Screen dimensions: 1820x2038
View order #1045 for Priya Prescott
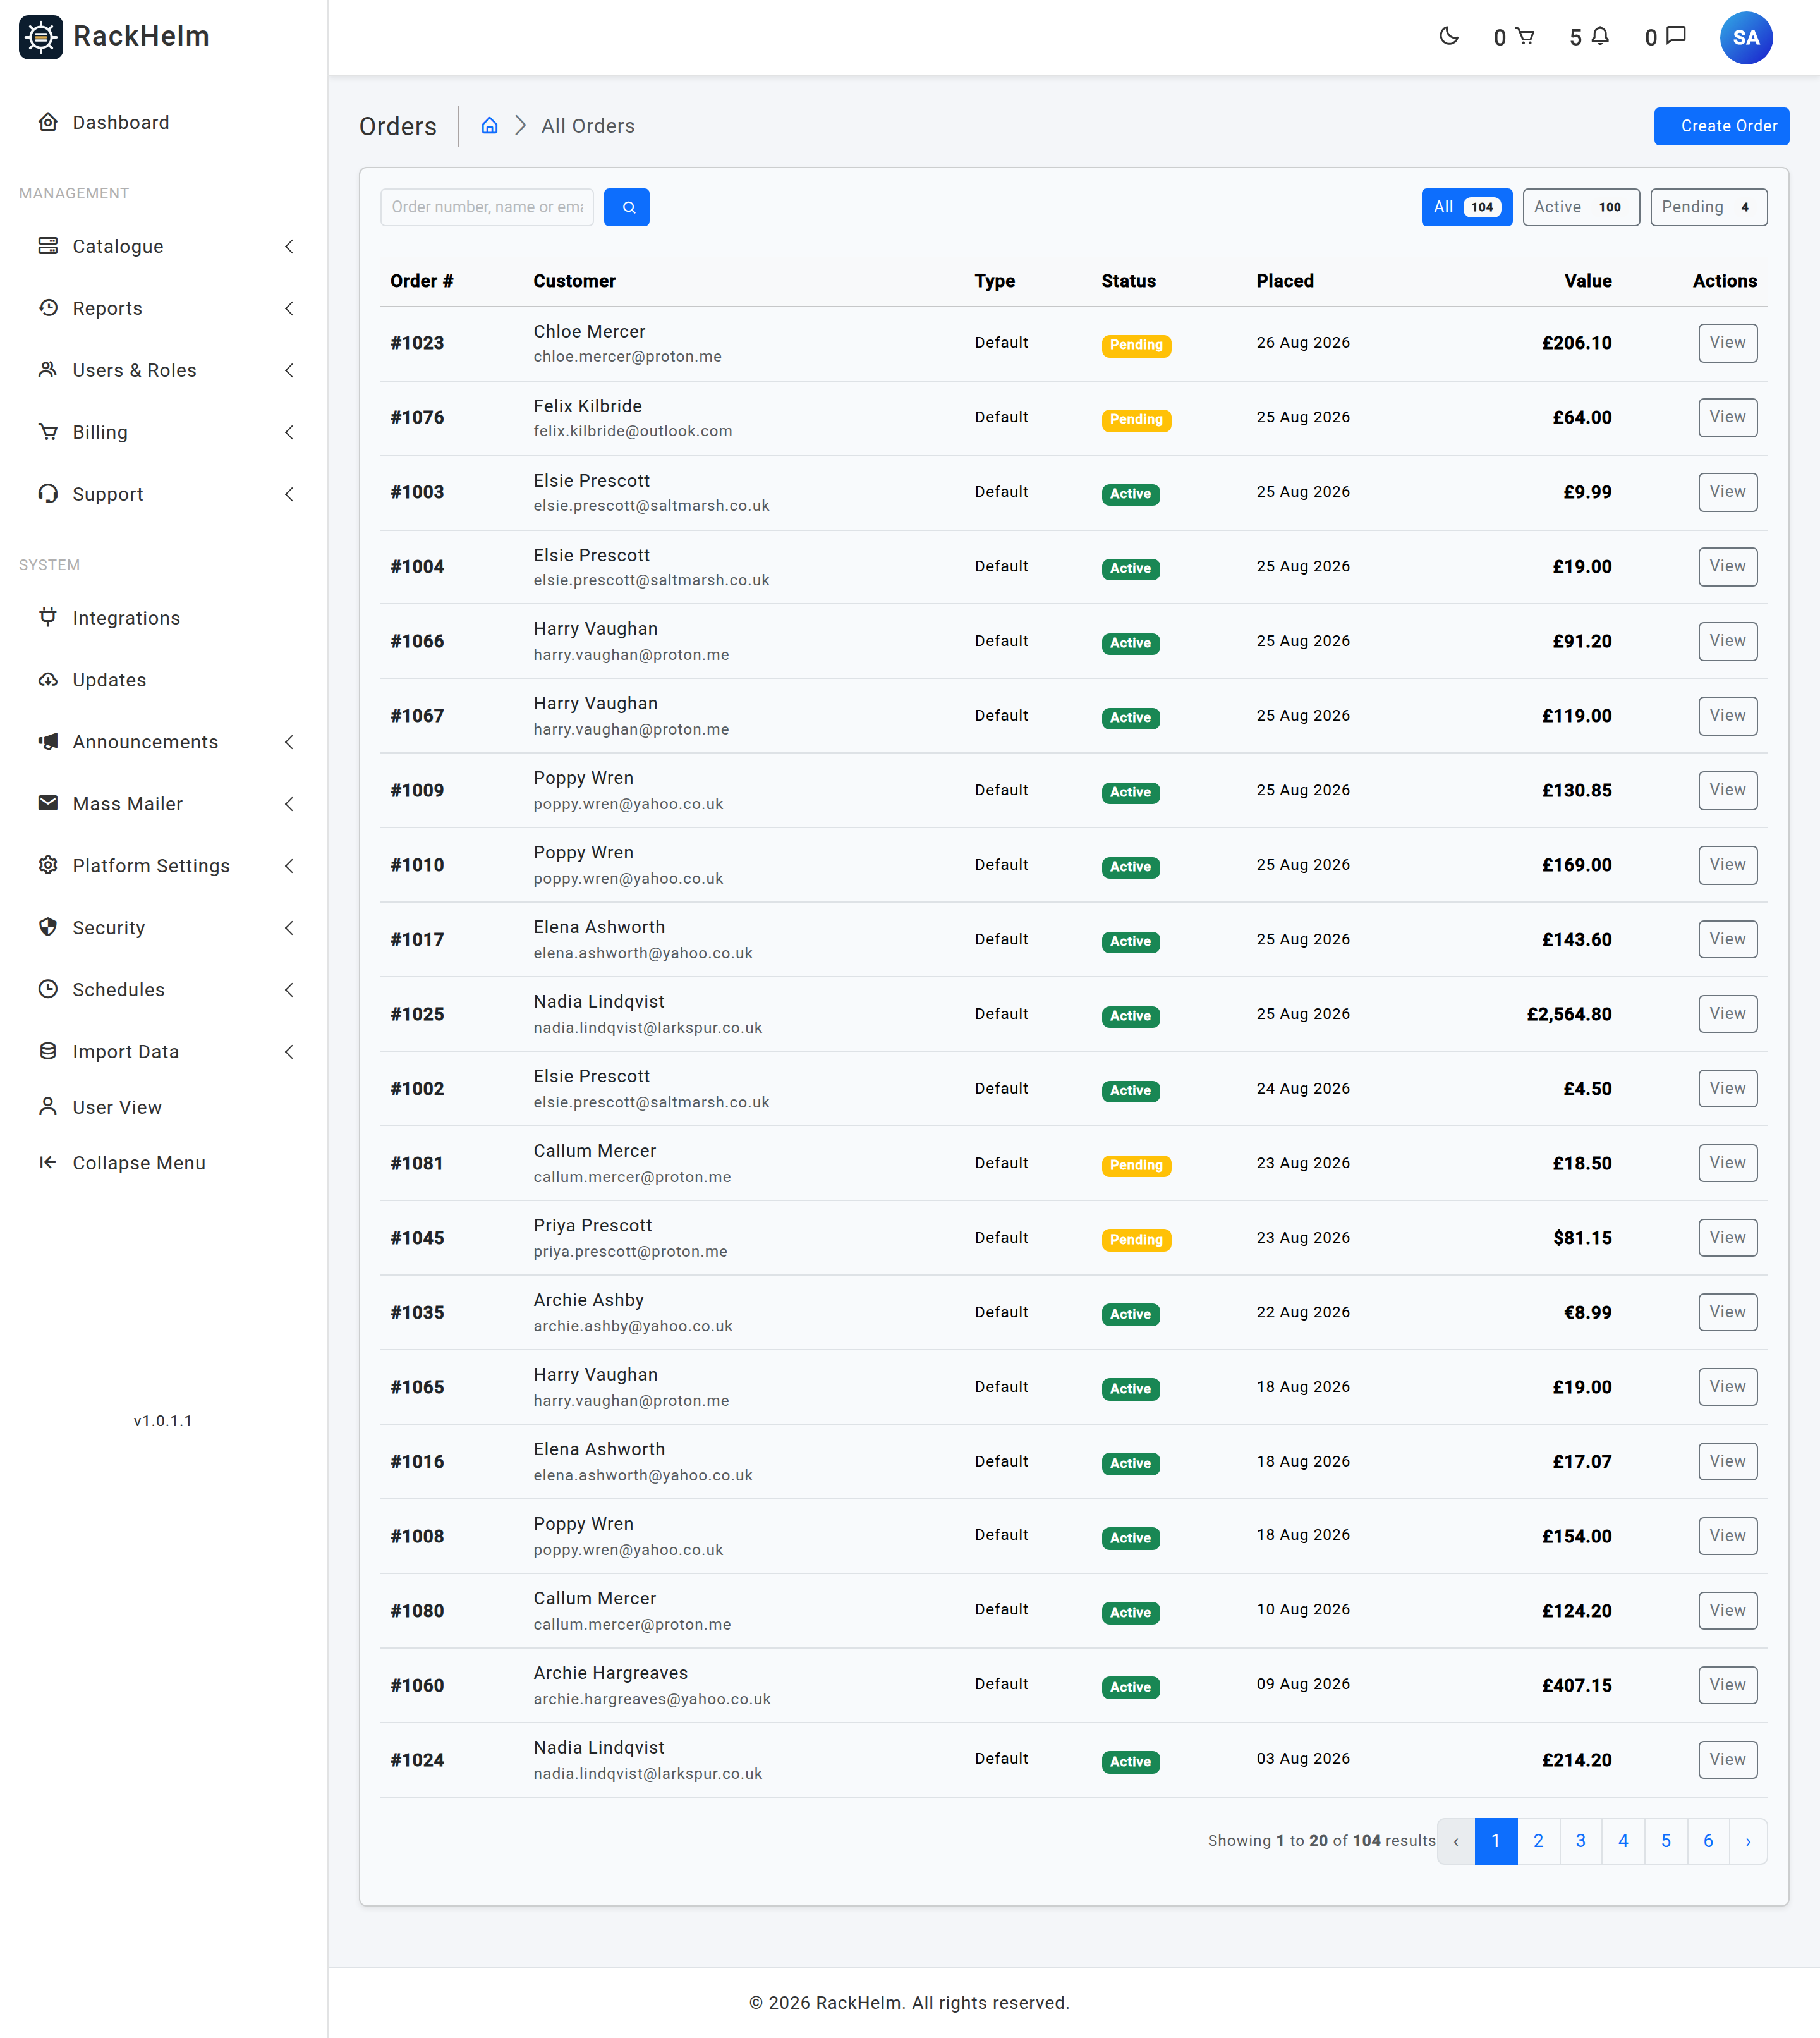1727,1238
